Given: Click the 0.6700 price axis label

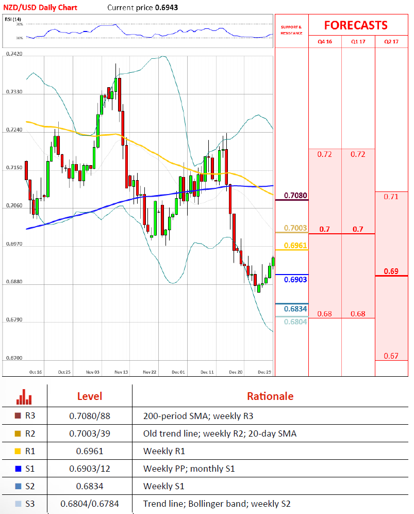Looking at the screenshot, I should point(14,358).
